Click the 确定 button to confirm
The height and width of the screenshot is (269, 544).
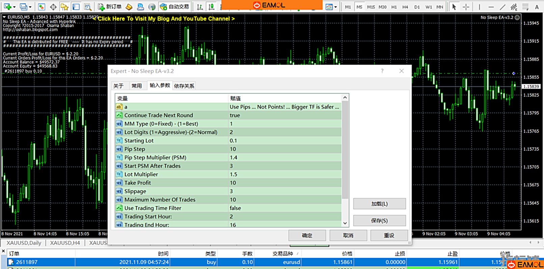click(307, 235)
